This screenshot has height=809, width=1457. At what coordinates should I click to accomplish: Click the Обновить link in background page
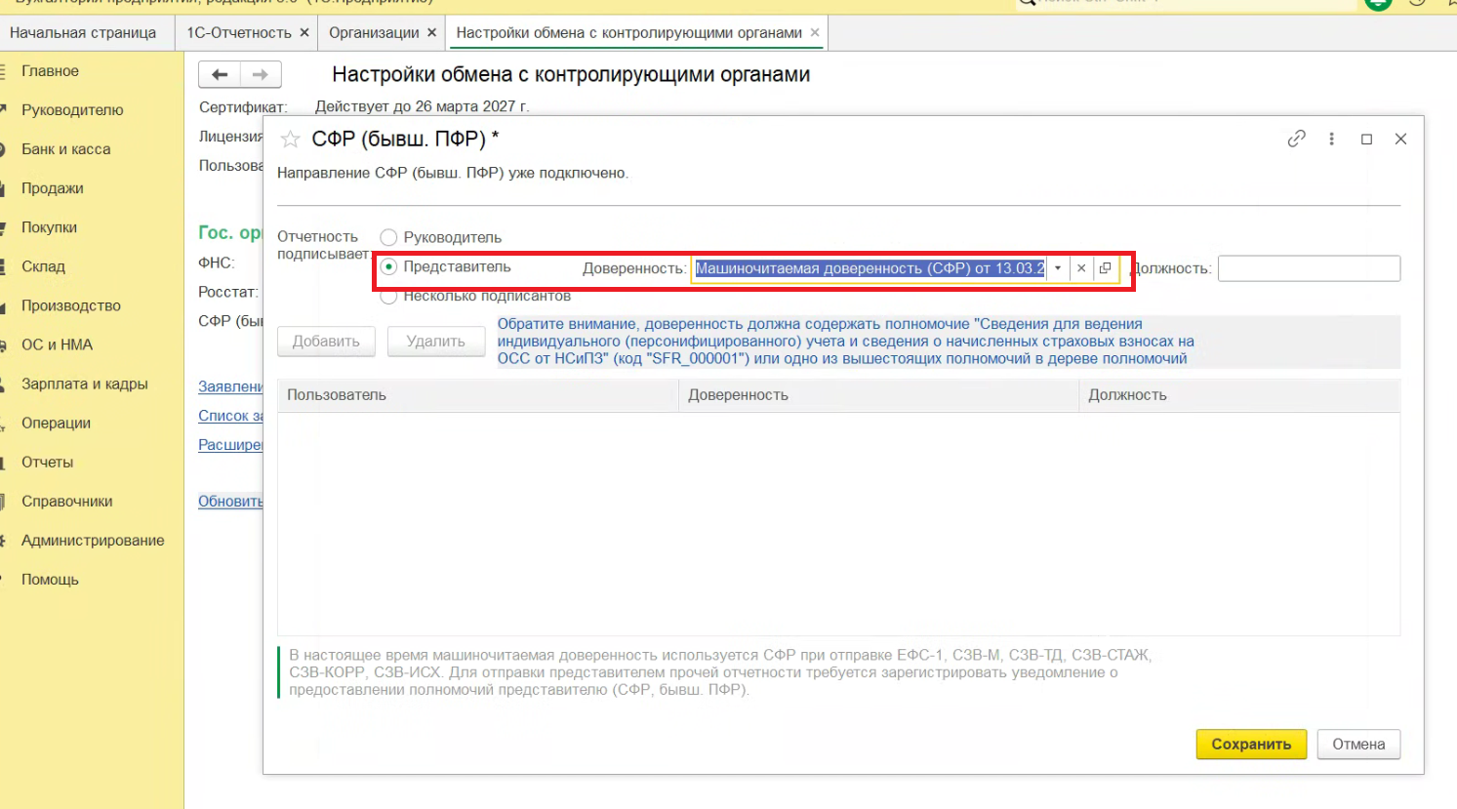[230, 501]
